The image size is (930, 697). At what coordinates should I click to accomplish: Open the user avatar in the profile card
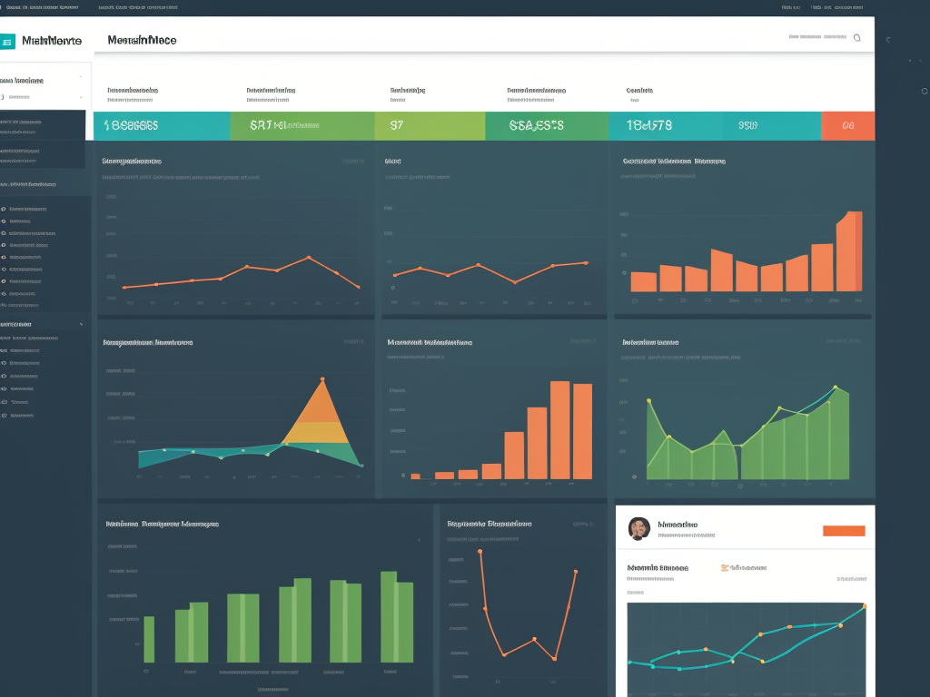point(638,529)
